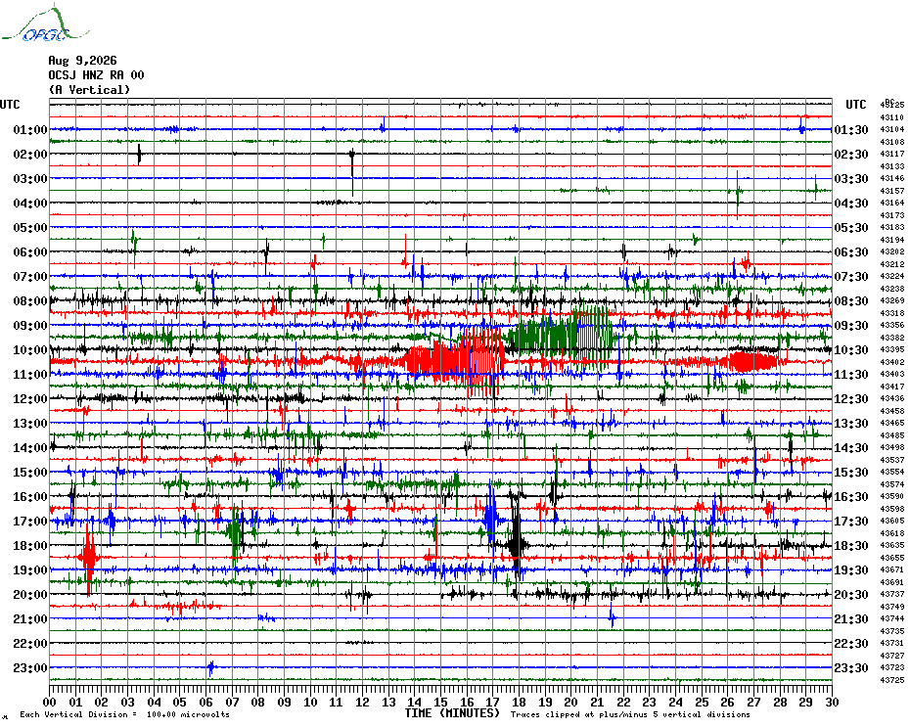Click the DC offset value 43723

click(892, 667)
